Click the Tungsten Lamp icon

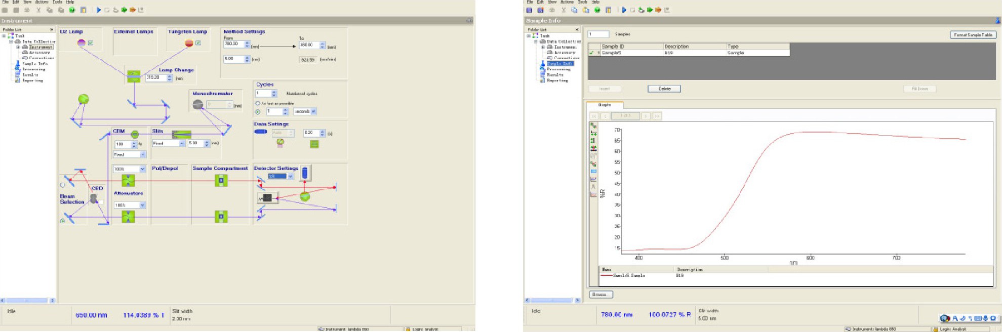[189, 43]
